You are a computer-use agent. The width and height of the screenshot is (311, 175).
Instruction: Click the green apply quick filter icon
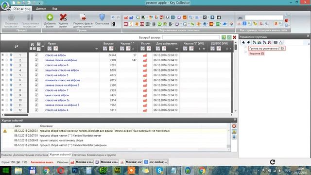click(224, 37)
